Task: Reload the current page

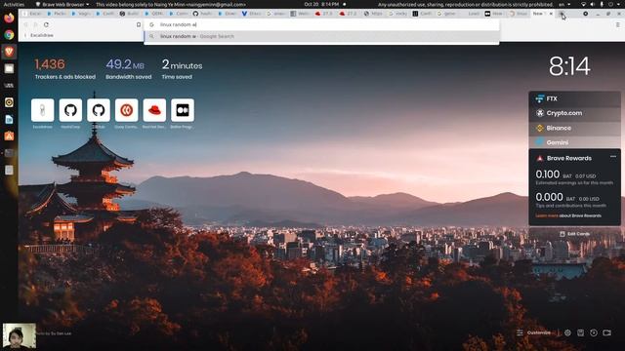Action: [46, 24]
